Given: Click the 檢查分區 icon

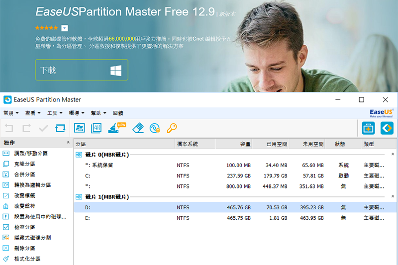Looking at the screenshot, I should [x=6, y=227].
